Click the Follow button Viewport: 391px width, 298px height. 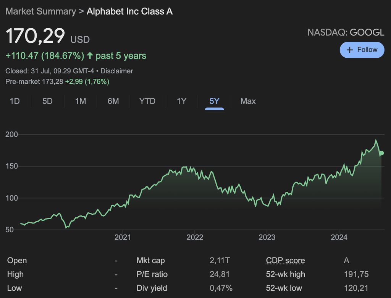(x=362, y=50)
